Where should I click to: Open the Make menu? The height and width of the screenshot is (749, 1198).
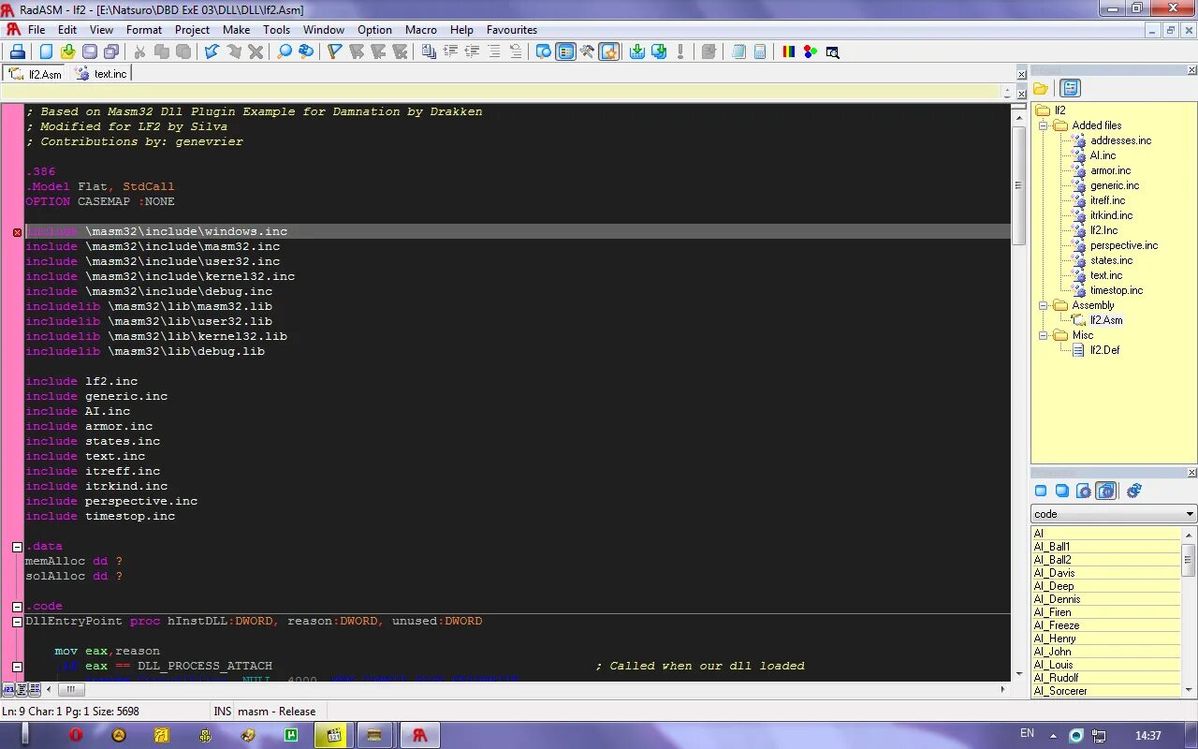(236, 30)
